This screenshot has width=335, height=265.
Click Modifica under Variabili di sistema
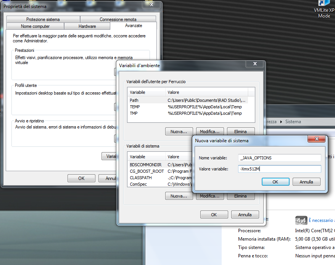tap(210, 196)
